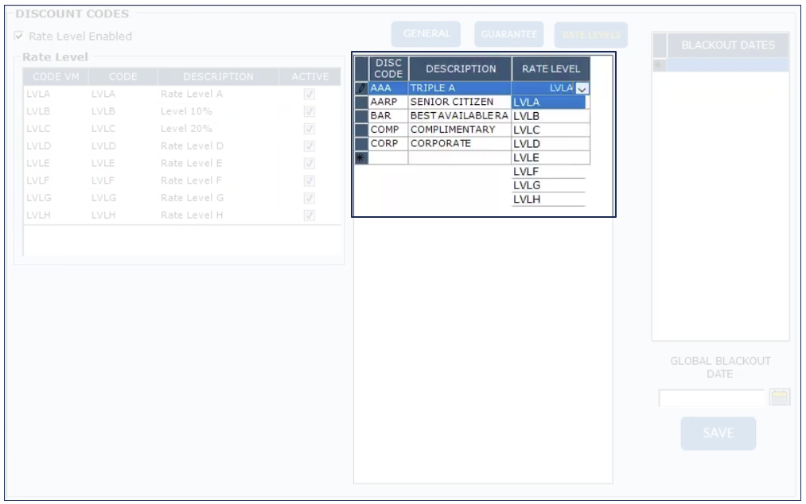Open the Guarantee tab
Screen dimensions: 806x504
[508, 34]
